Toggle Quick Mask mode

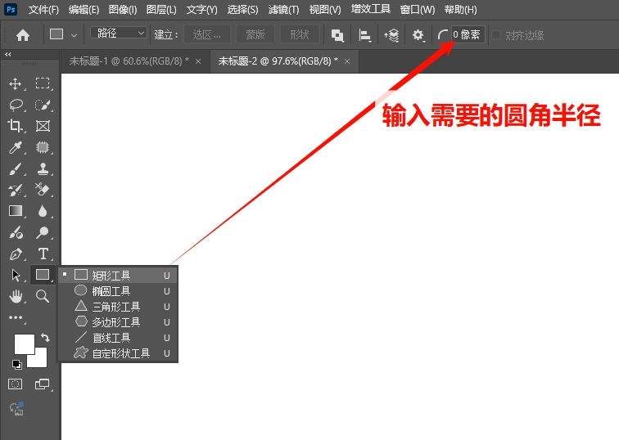[x=16, y=384]
